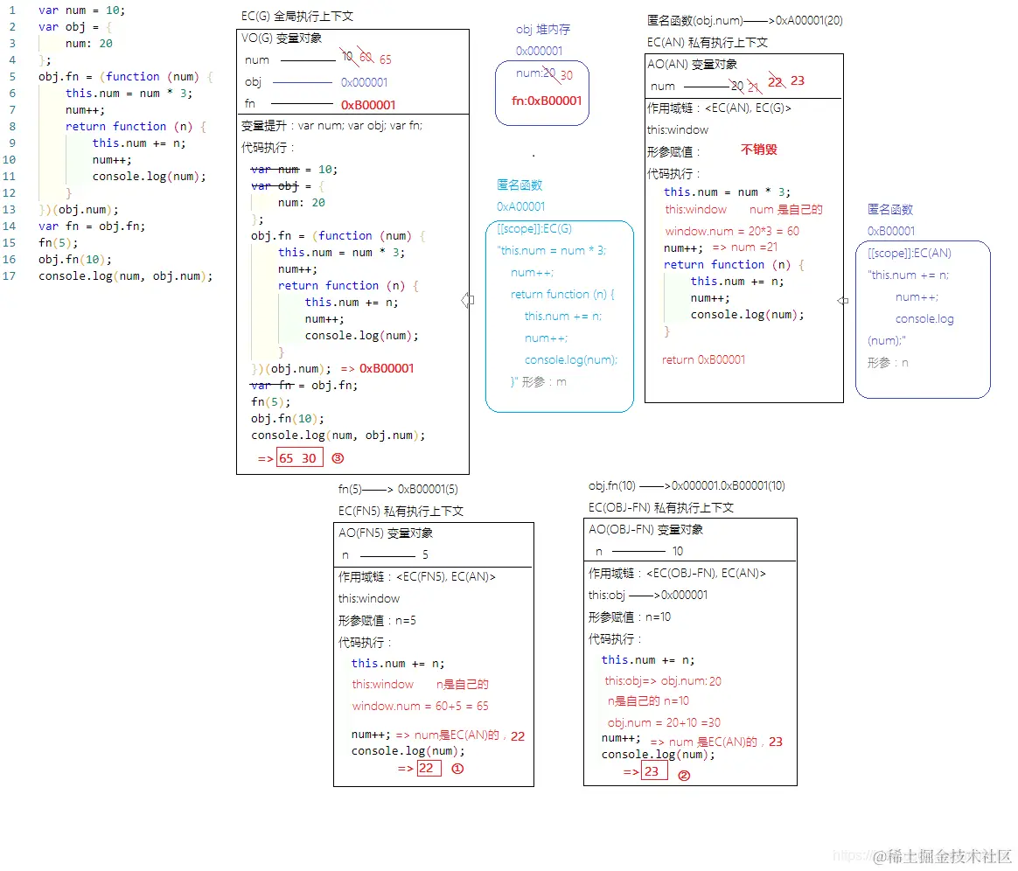Click the arrow beside the 0xB00001 scope box
Viewport: 1018px width, 871px height.
843,300
